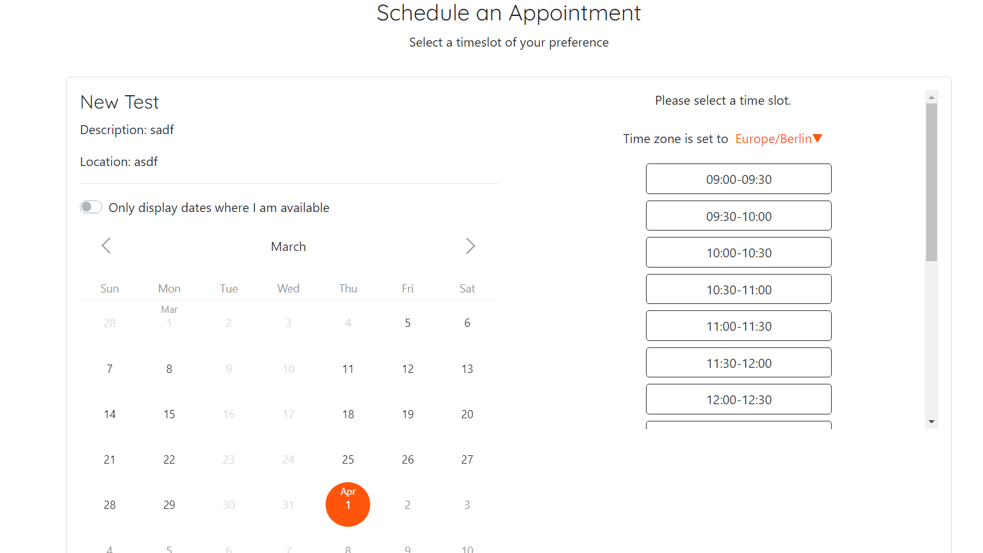983x553 pixels.
Task: Select March 25 in the calendar
Action: (348, 459)
